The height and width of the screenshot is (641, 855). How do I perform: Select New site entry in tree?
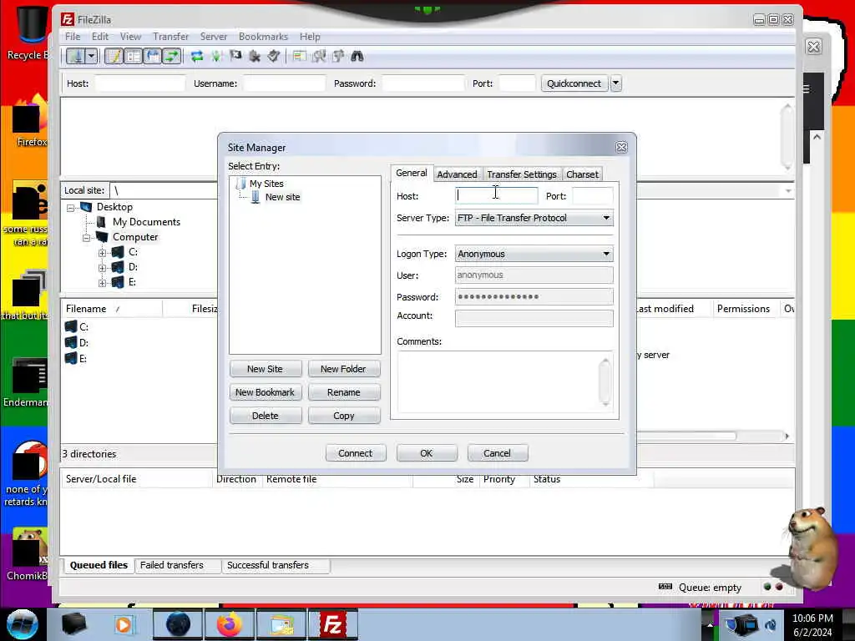coord(282,197)
